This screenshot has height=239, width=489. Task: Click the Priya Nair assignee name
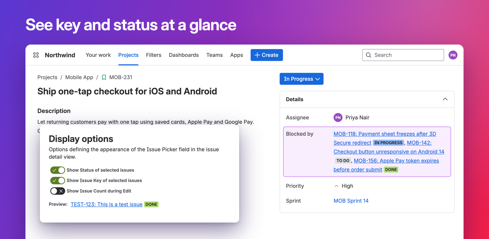(x=357, y=117)
